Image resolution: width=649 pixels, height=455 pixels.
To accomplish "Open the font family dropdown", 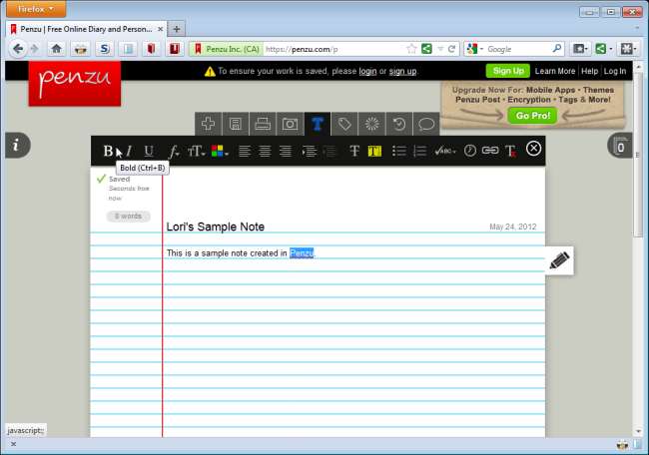I will [x=174, y=151].
